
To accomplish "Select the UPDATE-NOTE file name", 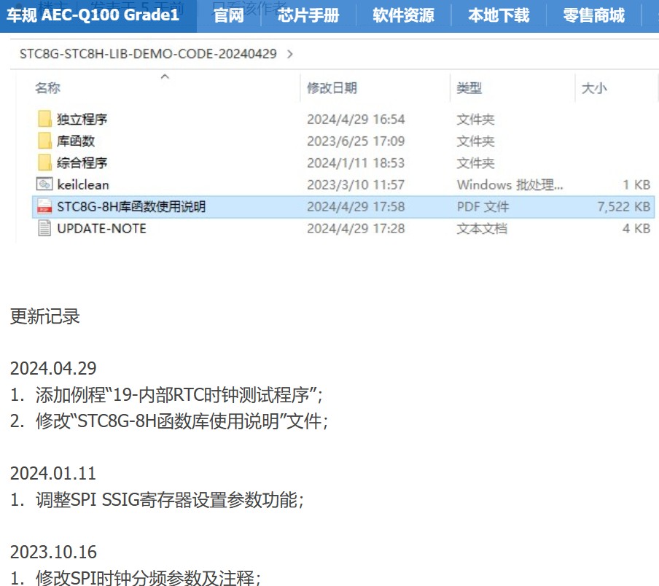I will [102, 229].
